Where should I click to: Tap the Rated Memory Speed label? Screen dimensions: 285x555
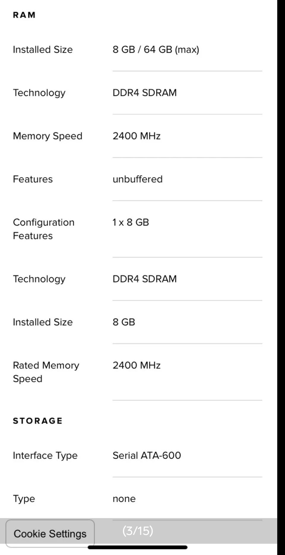pos(46,372)
